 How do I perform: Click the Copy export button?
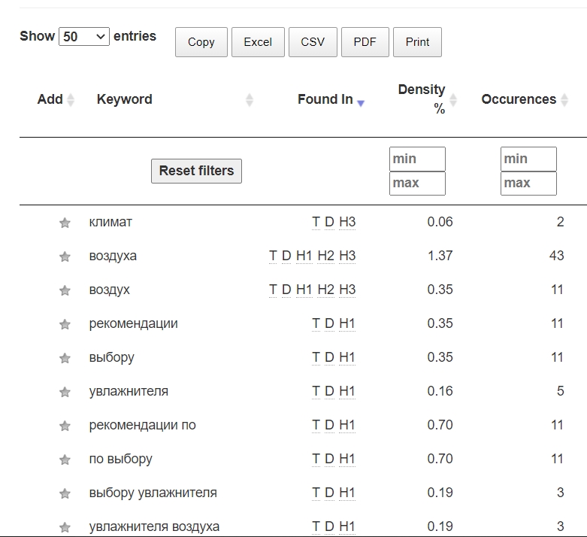point(201,42)
